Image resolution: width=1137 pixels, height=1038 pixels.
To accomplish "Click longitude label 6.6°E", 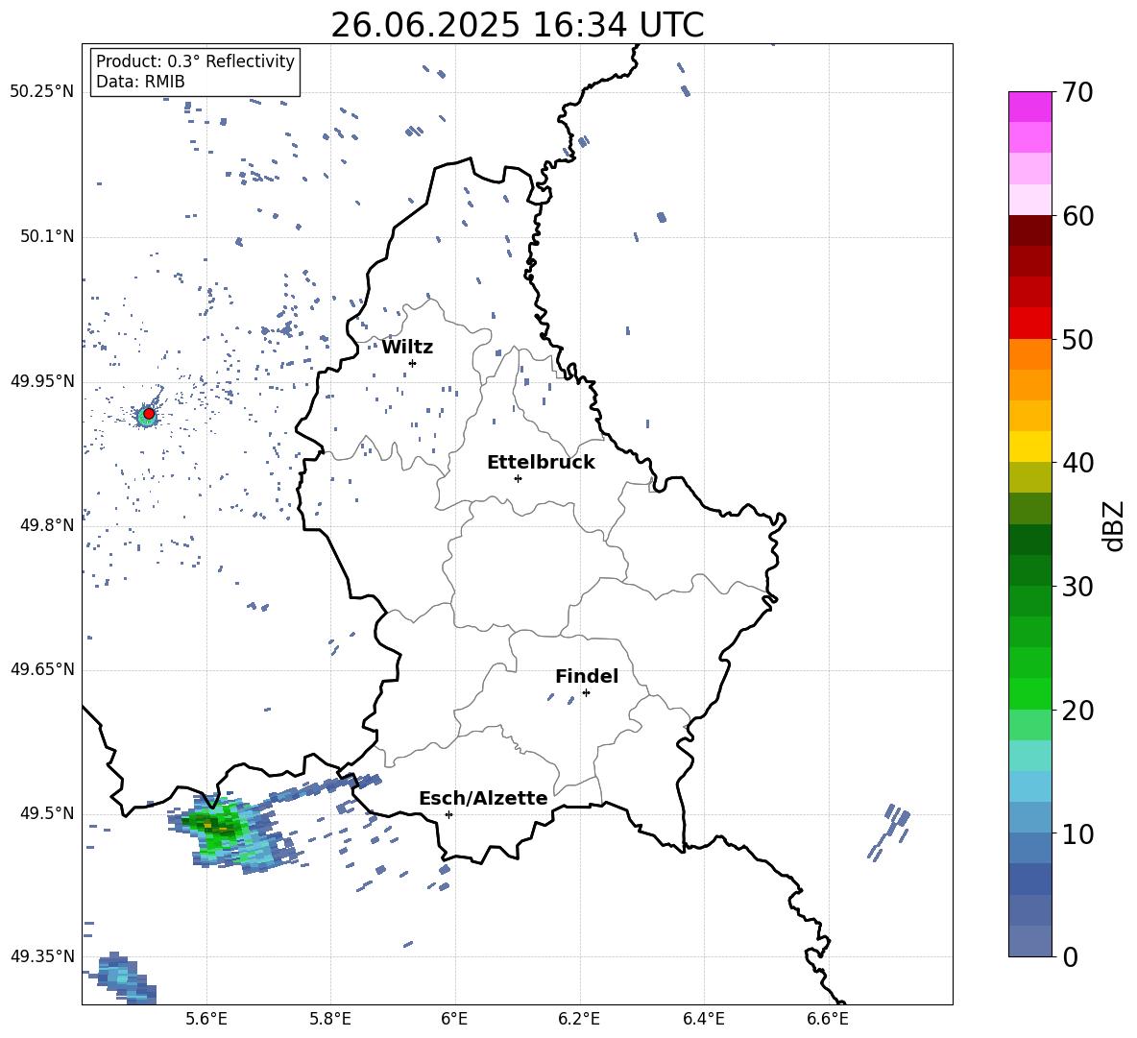I will tap(828, 1019).
